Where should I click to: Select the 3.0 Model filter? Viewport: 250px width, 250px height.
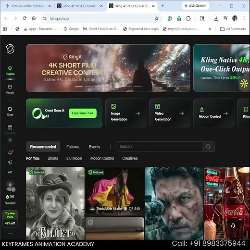click(74, 158)
